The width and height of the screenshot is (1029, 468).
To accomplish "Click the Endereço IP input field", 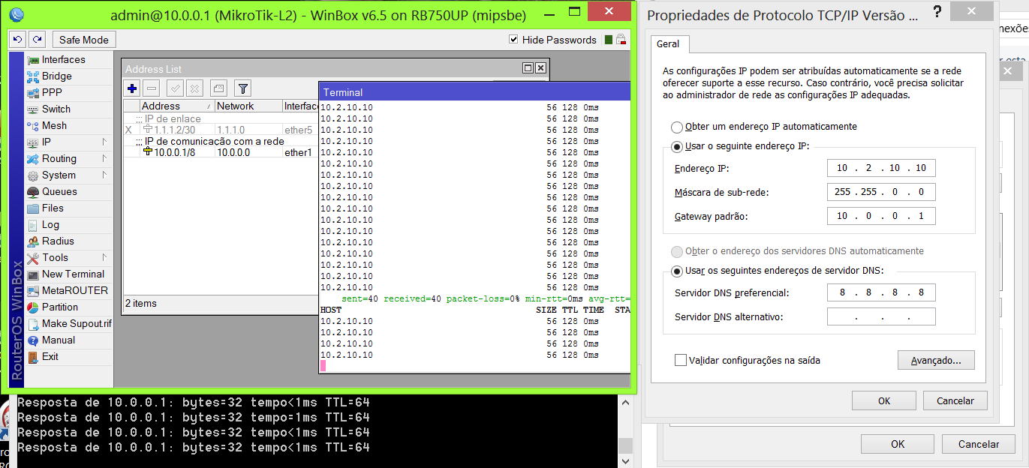I will (881, 168).
